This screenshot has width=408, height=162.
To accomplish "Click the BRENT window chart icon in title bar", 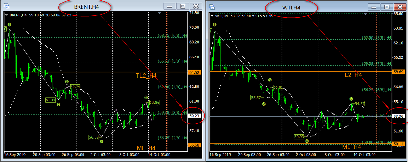I will coord(6,6).
